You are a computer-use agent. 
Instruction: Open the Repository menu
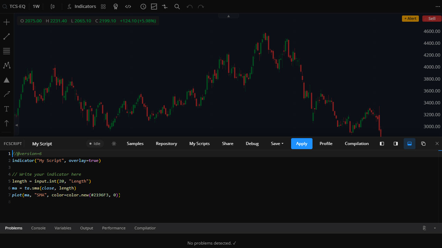(166, 144)
